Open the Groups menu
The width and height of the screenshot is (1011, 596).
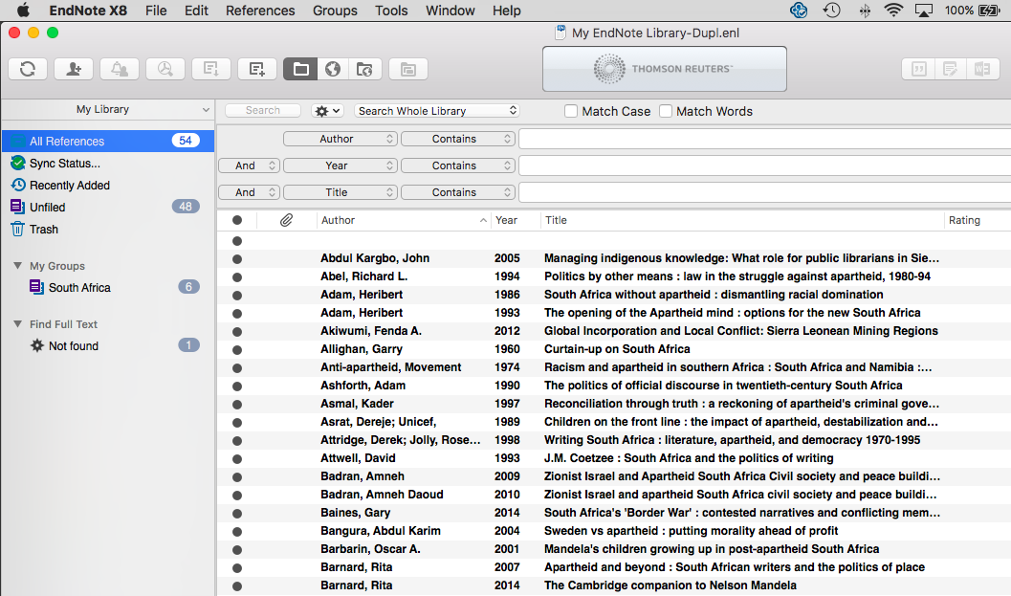pyautogui.click(x=335, y=11)
